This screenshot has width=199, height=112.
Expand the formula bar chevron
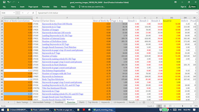pos(197,13)
